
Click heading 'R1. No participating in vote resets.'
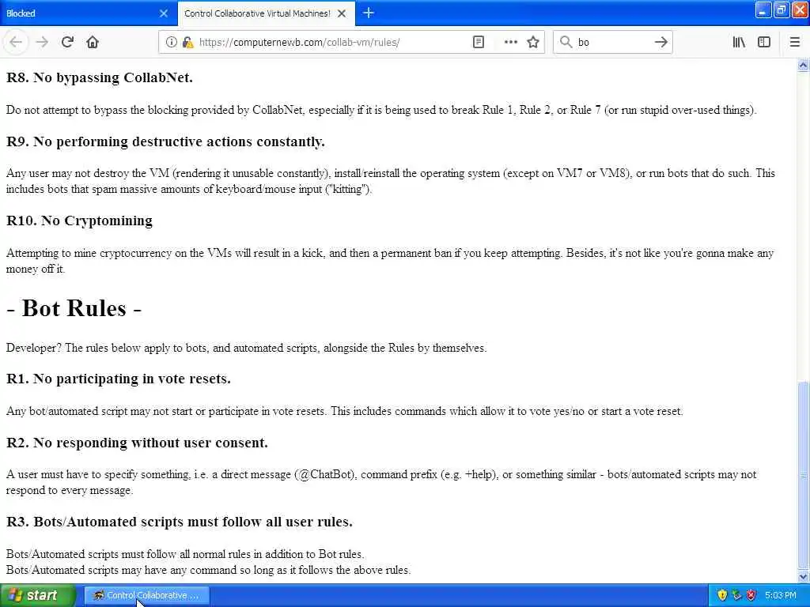coord(119,379)
